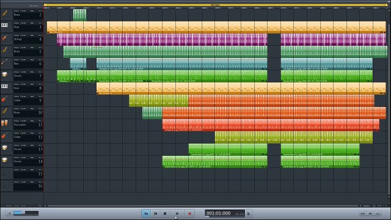Click the keyboard icon of Keys track 3
The height and width of the screenshot is (220, 391).
coord(4,25)
